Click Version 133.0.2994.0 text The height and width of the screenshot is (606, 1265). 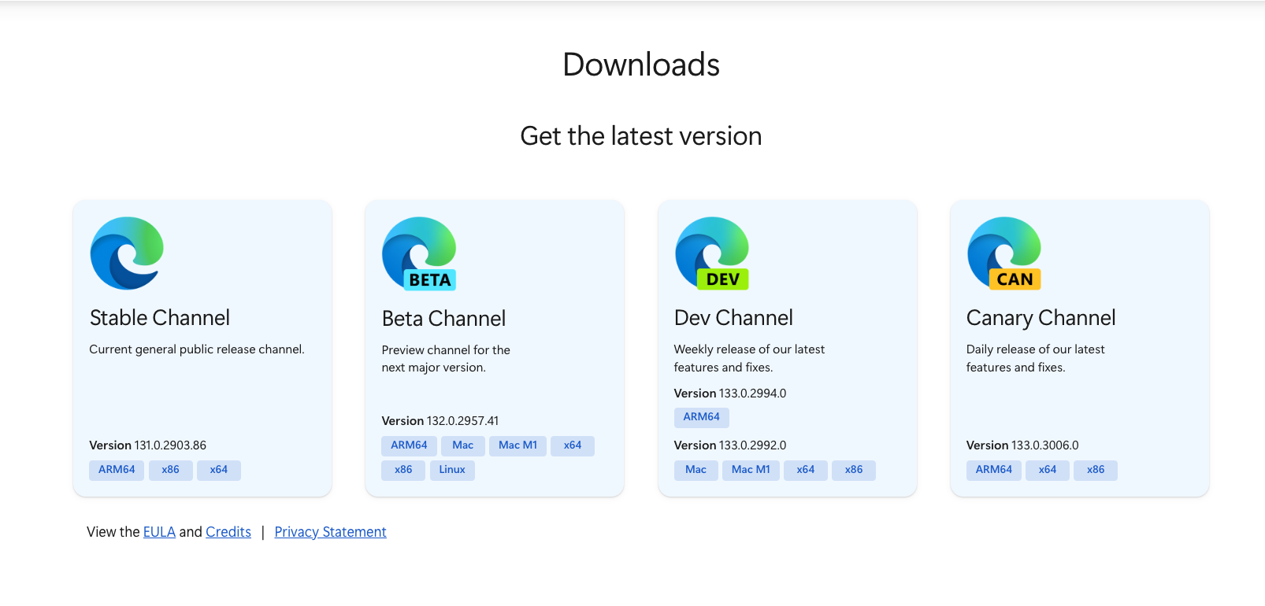(x=730, y=394)
